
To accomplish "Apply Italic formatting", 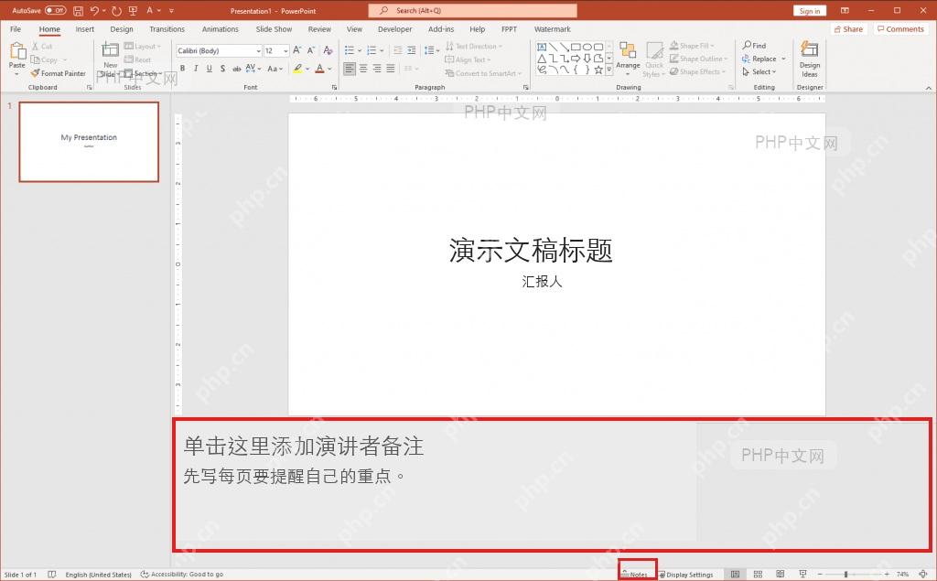I will 196,69.
